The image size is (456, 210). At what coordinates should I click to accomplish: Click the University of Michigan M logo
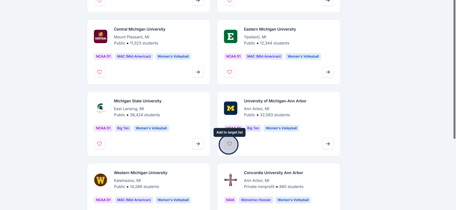pos(231,108)
